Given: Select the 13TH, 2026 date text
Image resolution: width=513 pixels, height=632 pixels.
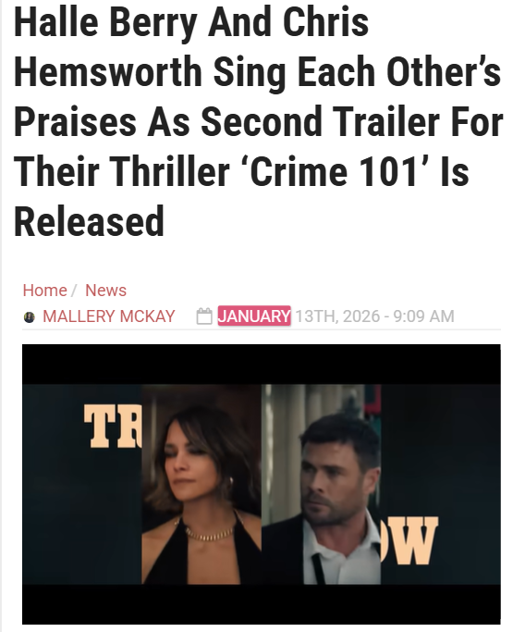Looking at the screenshot, I should 337,316.
